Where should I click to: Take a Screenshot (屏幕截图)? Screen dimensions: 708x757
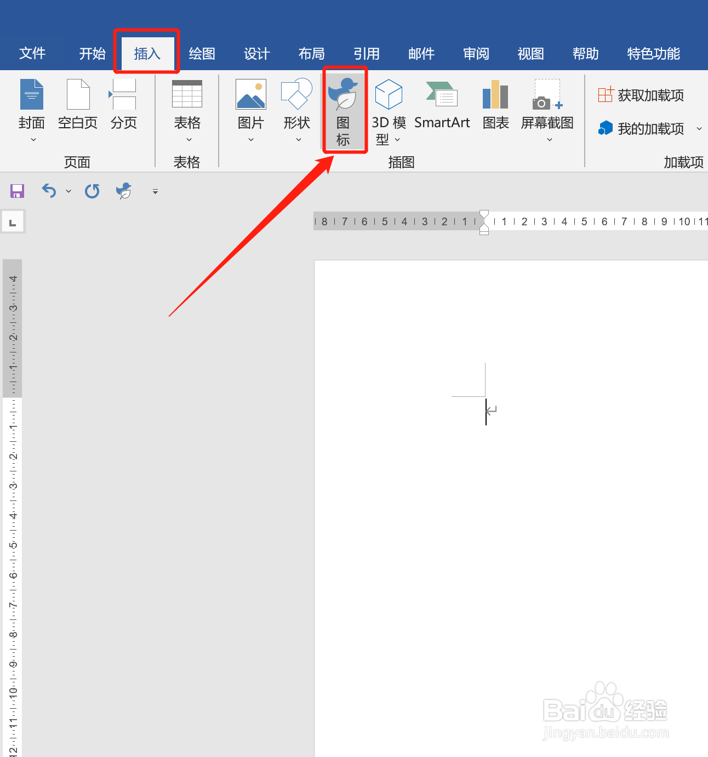(547, 105)
